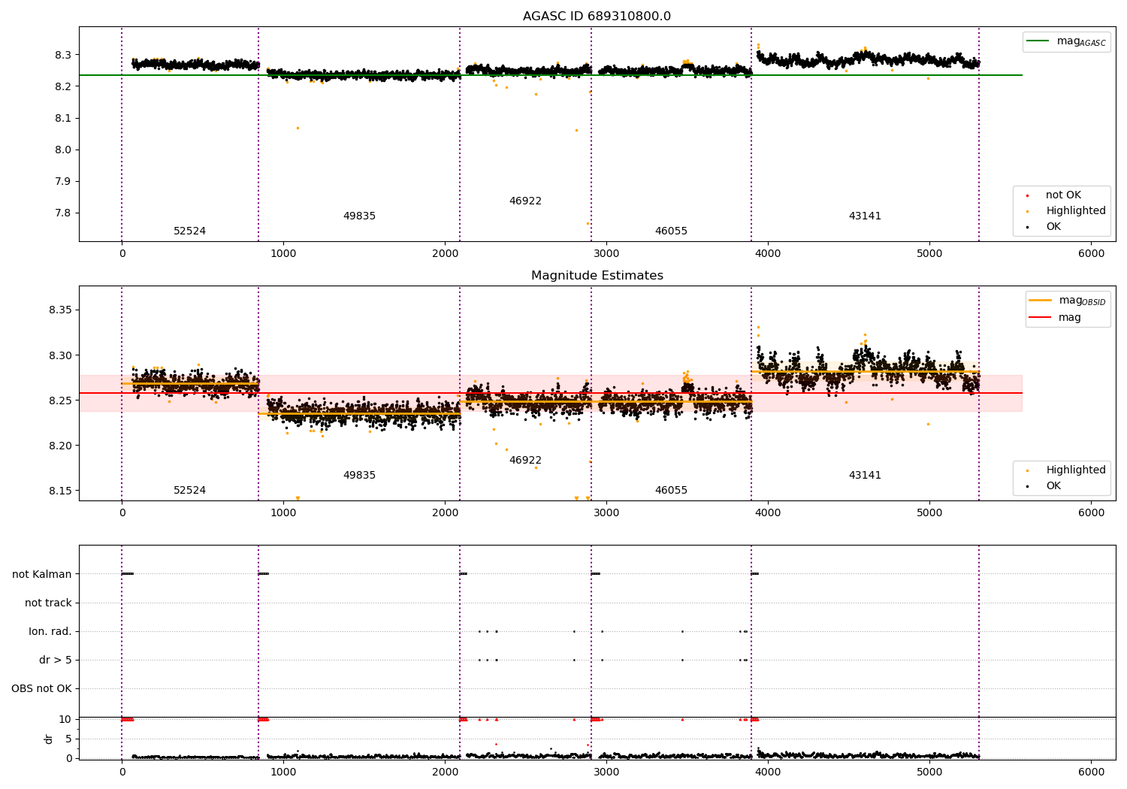Select "OK" legend entry in middle plot
This screenshot has width=1127, height=789.
1044,486
